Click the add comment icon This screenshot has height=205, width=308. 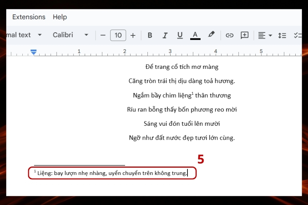pos(244,35)
